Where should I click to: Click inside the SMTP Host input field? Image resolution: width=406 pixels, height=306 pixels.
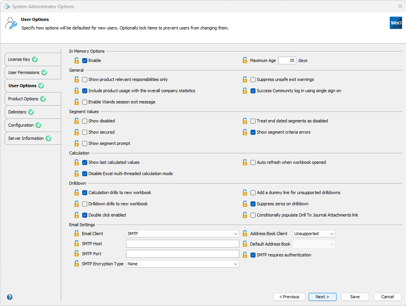click(182, 243)
